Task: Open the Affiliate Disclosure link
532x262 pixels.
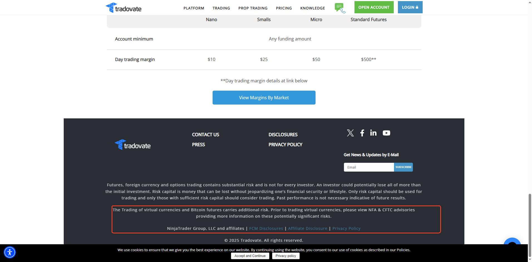Action: click(x=308, y=228)
